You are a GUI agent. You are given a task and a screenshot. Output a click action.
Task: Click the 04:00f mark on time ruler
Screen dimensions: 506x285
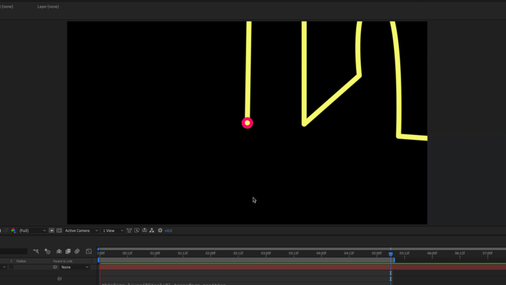[x=322, y=253]
